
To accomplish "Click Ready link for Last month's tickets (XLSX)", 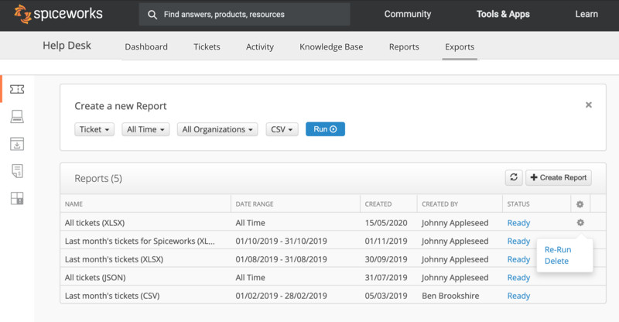I will pos(518,259).
